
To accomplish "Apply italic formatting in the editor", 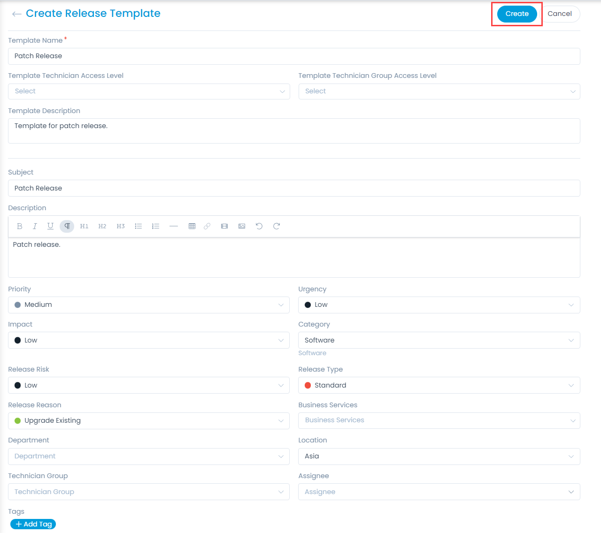I will [x=35, y=226].
